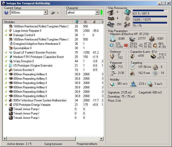172x147 pixels.
Task: Click the explosive resistance icon
Action: 155,45
